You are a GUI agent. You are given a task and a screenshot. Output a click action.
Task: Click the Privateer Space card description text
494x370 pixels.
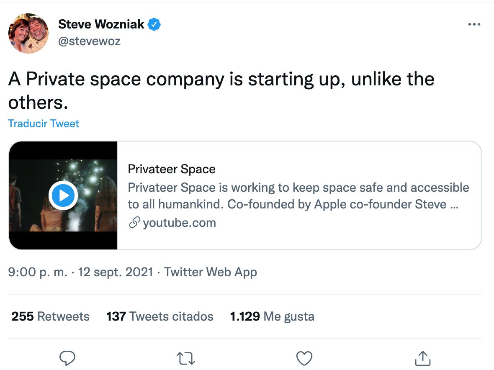tap(298, 196)
